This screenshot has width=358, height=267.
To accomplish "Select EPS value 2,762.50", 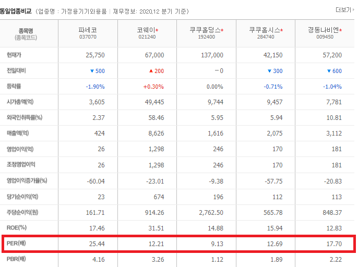I will tap(211, 213).
